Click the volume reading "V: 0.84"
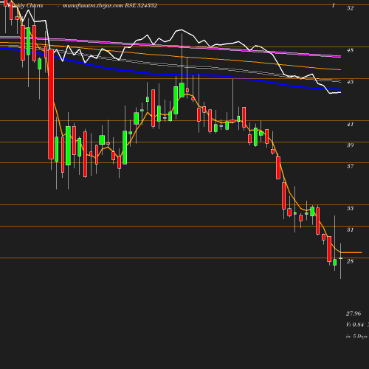 [x=355, y=325]
